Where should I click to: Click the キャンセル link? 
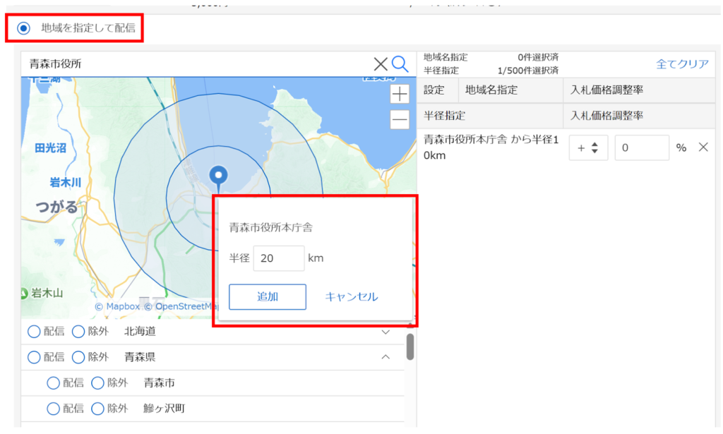(351, 297)
